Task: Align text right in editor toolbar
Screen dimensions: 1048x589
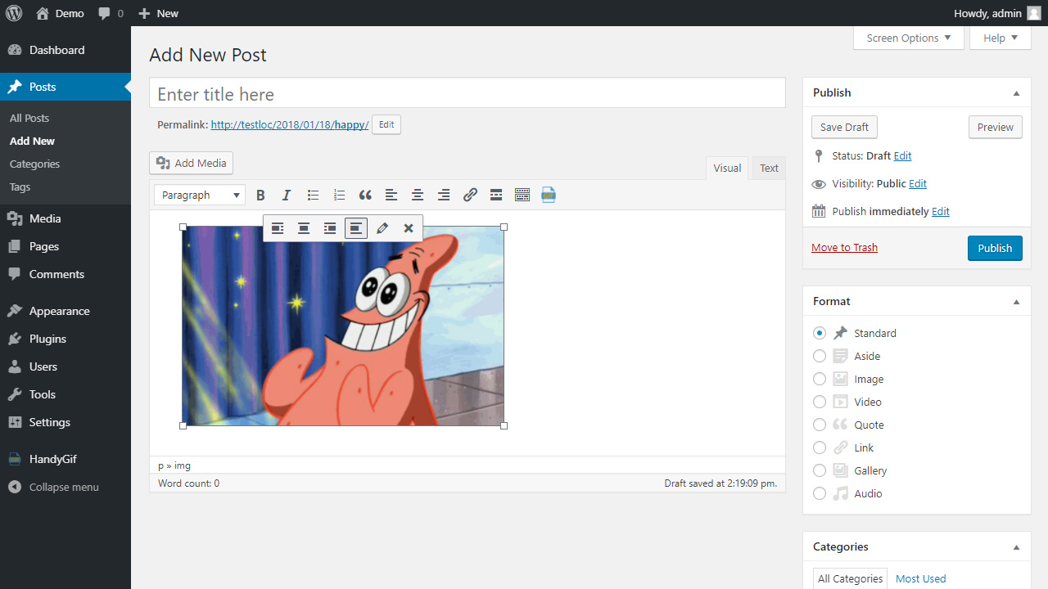Action: [x=444, y=195]
